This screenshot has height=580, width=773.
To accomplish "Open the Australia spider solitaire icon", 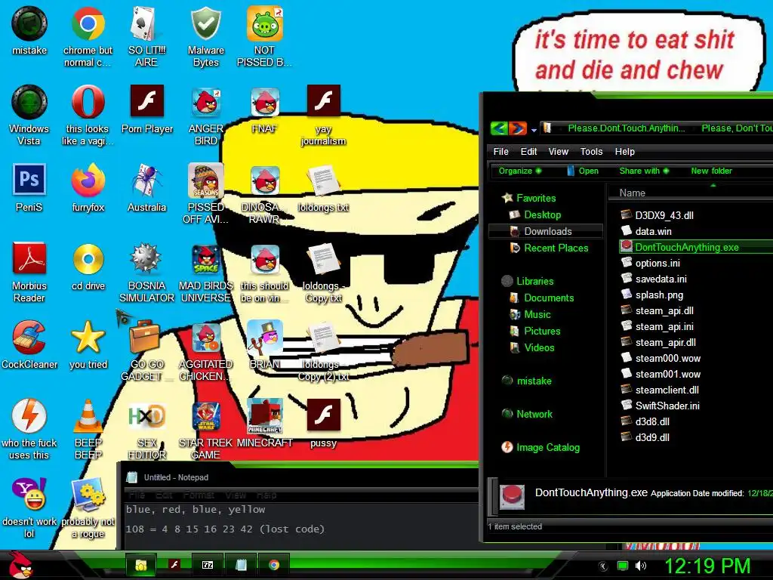I will click(146, 188).
